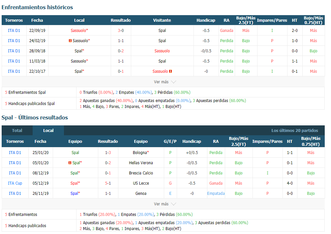Viewport: 331px width, 234px height.
Task: Click Los últimos 20 partidos label
Action: click(x=294, y=130)
